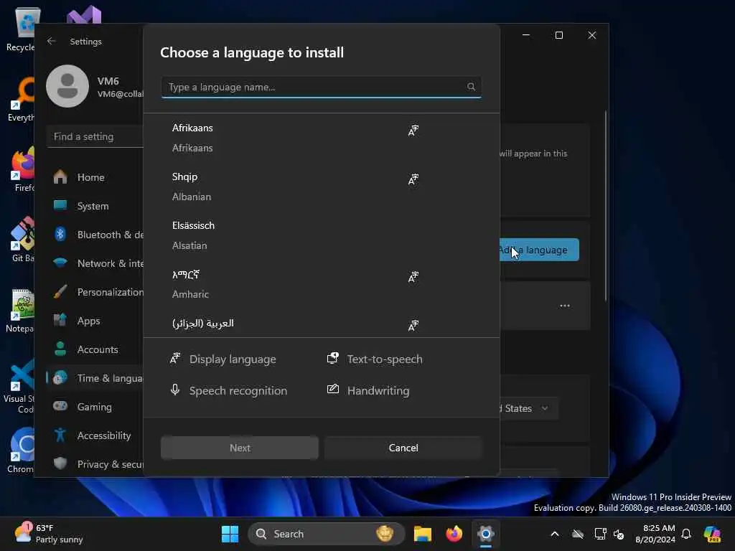This screenshot has width=735, height=551.
Task: Open Accounts settings page
Action: click(95, 349)
